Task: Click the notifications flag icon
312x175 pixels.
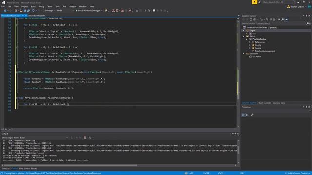Action: [254, 2]
